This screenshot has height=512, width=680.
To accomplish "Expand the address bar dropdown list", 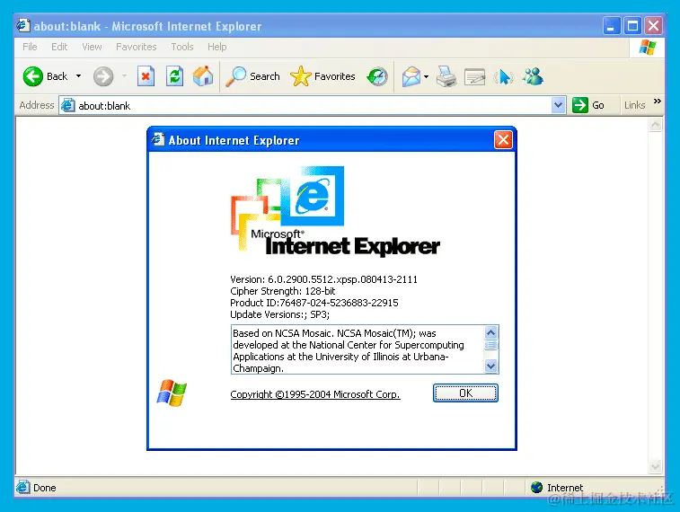I will click(x=559, y=105).
